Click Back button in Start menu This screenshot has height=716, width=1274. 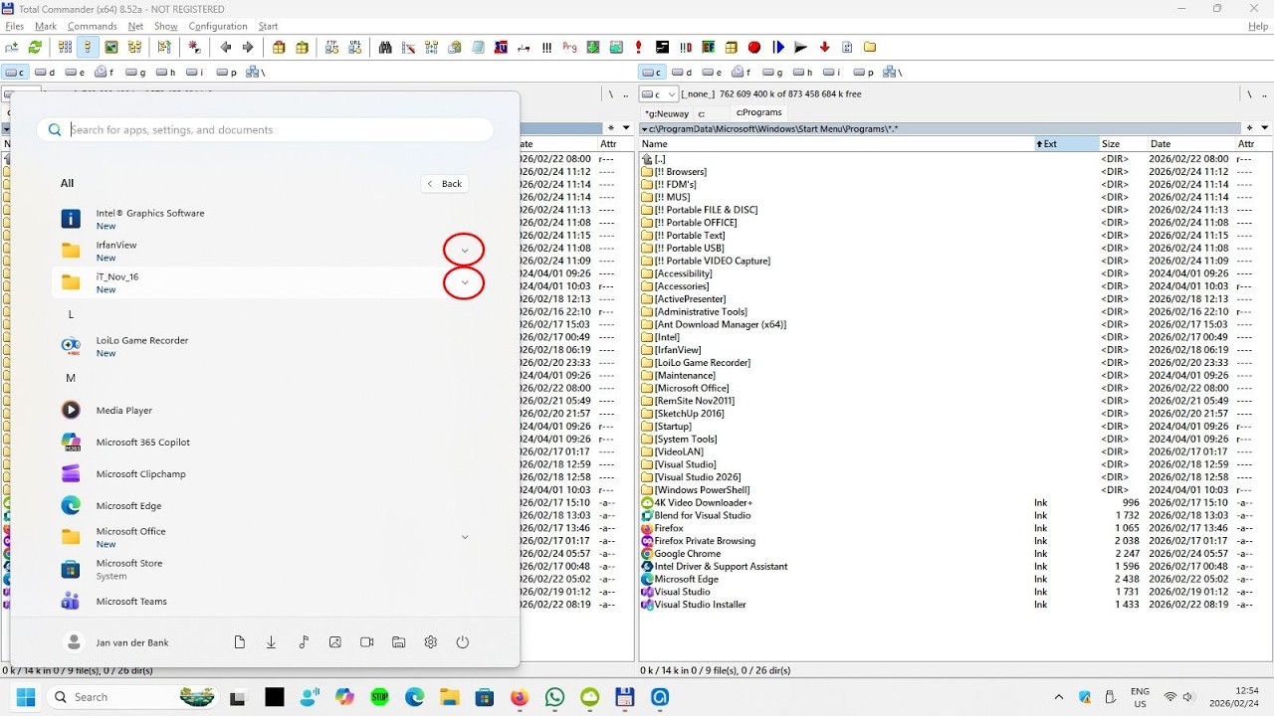point(444,183)
